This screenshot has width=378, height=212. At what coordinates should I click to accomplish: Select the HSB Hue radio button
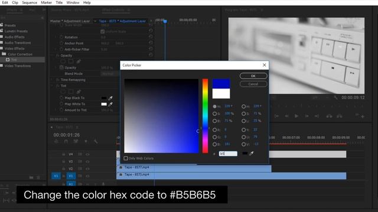tap(214, 106)
